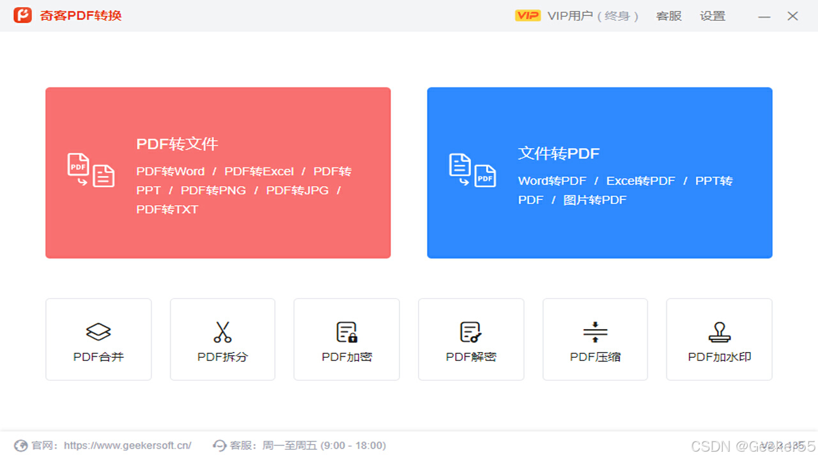Viewport: 818px width, 460px height.
Task: Click the Word转PDF / Excel转PDF description text
Action: 625,190
